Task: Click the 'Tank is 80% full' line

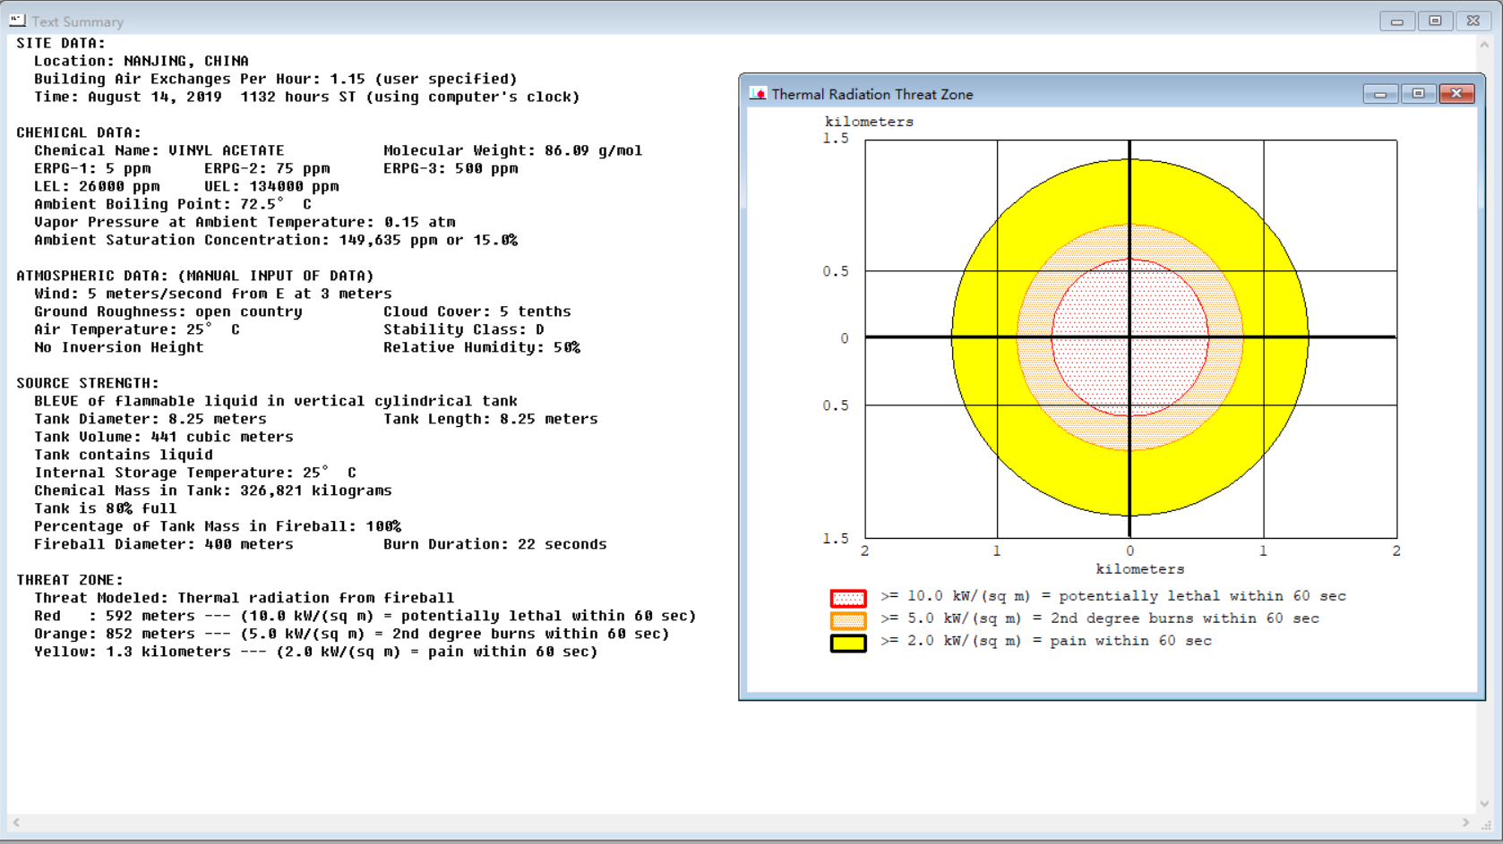Action: click(x=106, y=508)
